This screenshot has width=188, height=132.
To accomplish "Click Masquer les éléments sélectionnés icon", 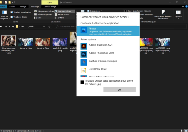I will tap(163, 12).
